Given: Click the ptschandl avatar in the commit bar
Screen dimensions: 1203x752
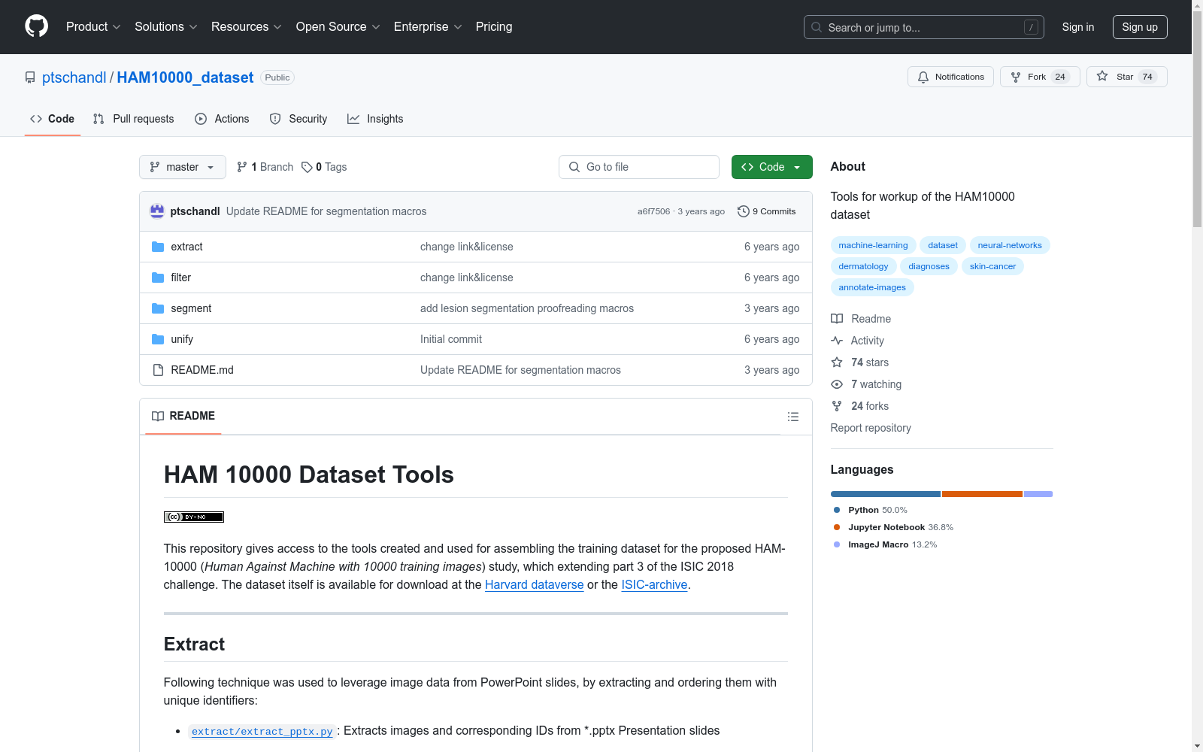Looking at the screenshot, I should tap(157, 211).
